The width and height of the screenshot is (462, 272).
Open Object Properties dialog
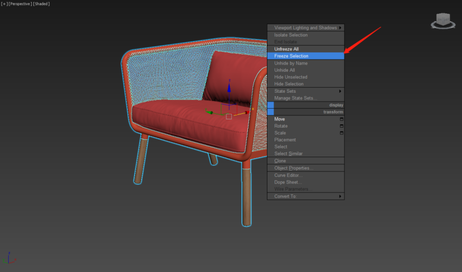[293, 168]
